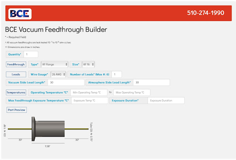Click the 510-274-1990 phone number

point(206,13)
